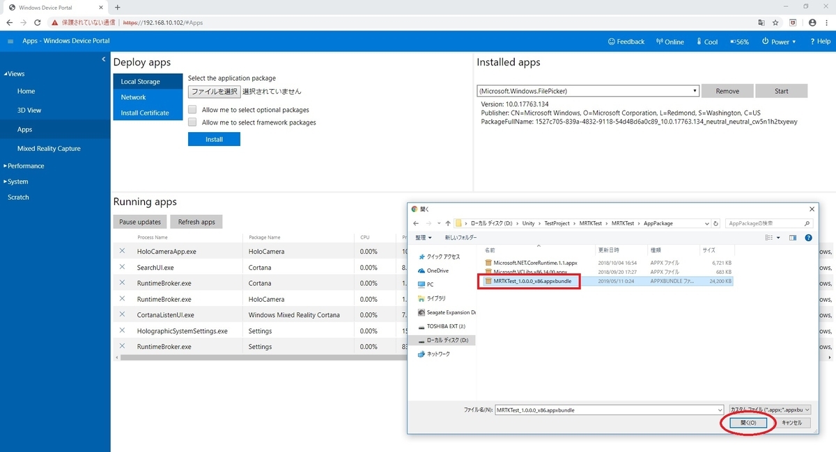Screen dimensions: 836x452
Task: Click the not-secure warning icon
Action: [55, 22]
